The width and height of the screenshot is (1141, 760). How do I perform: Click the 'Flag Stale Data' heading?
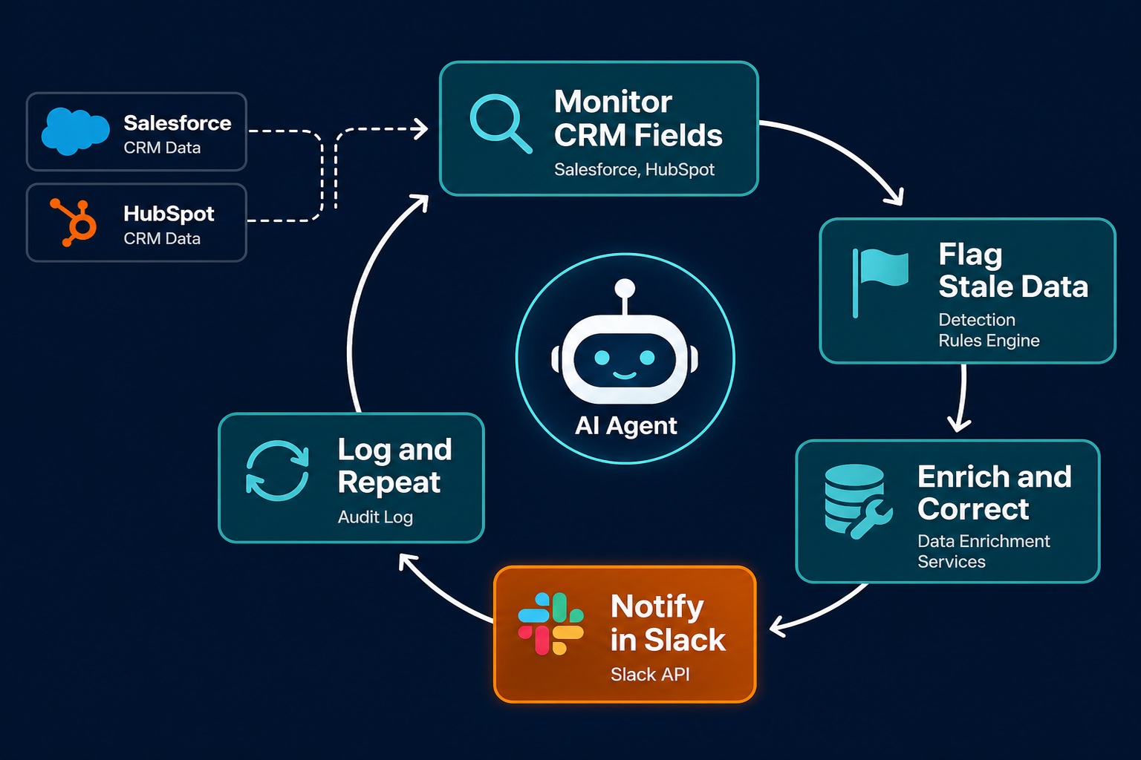pyautogui.click(x=1013, y=270)
